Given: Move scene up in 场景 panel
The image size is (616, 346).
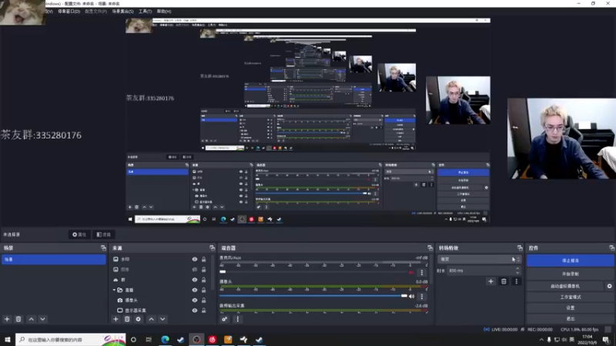Looking at the screenshot, I should pos(32,319).
